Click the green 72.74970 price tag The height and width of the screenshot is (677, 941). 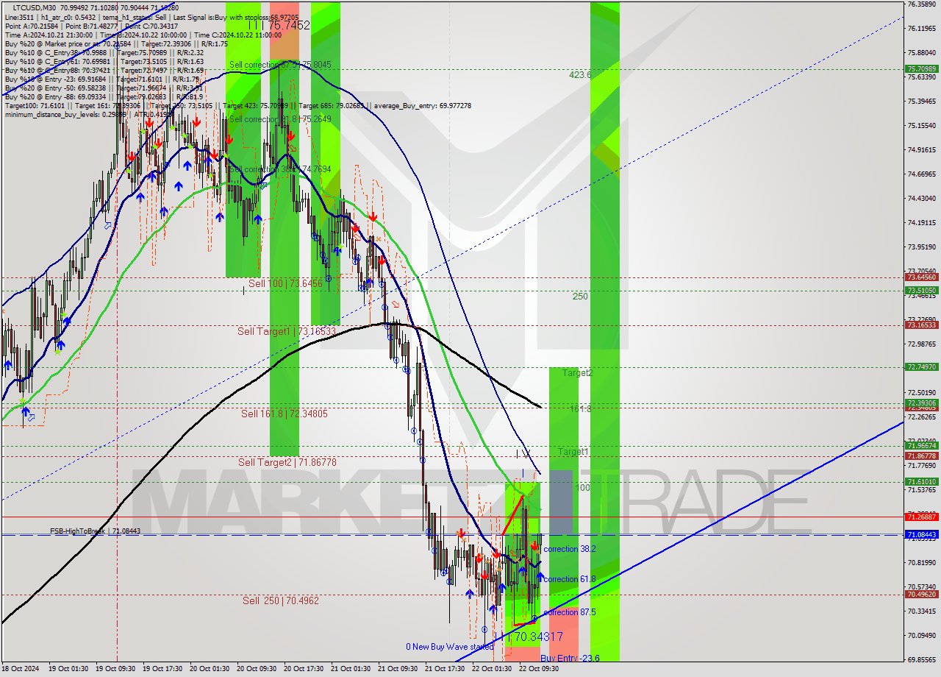(921, 366)
